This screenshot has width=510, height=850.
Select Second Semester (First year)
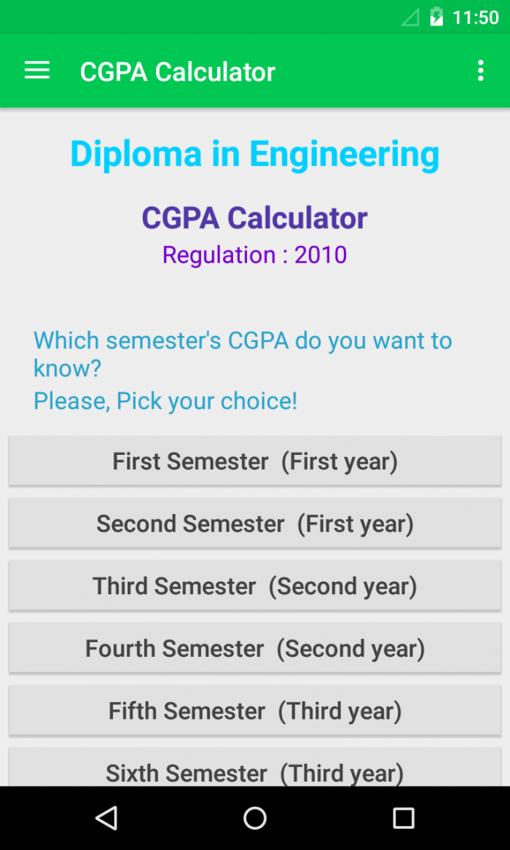coord(255,523)
